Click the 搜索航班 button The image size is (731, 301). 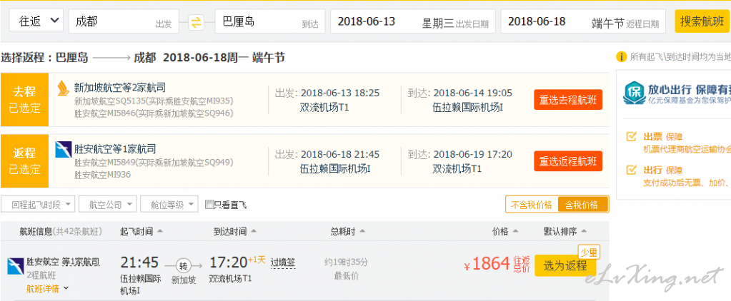[702, 21]
